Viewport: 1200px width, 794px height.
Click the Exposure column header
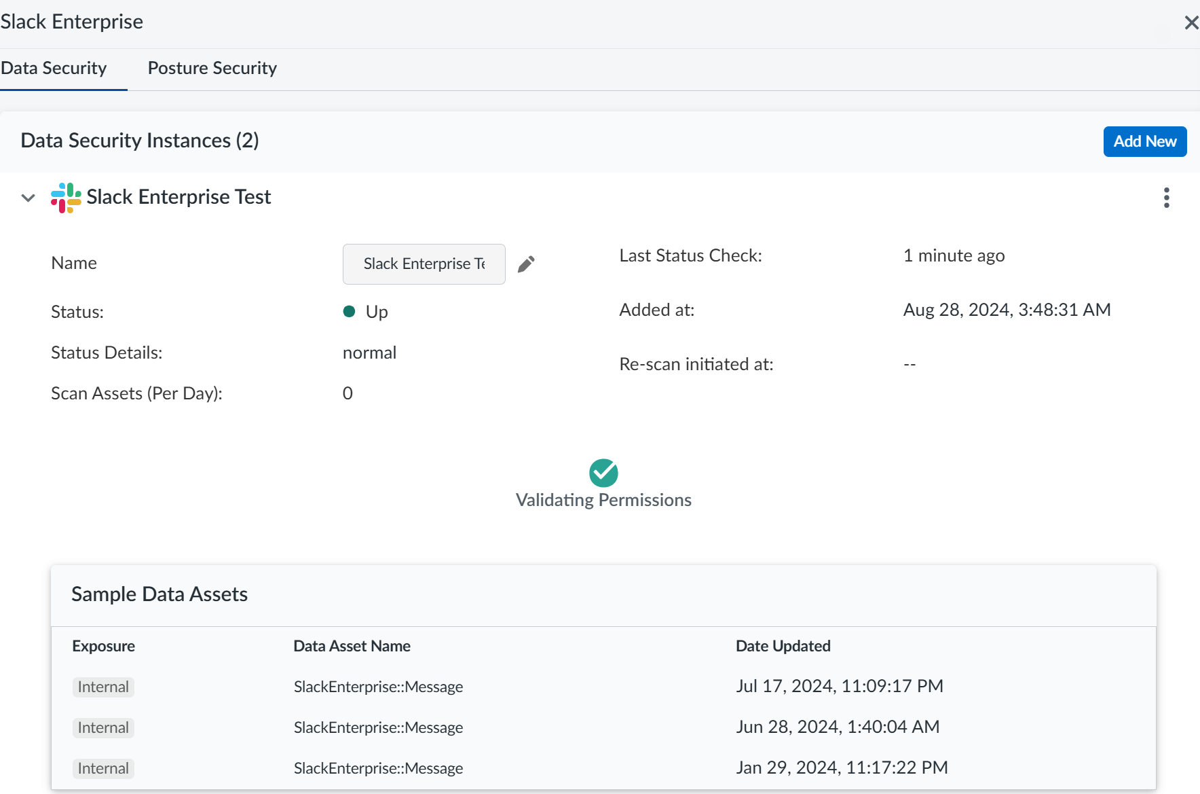pos(103,646)
